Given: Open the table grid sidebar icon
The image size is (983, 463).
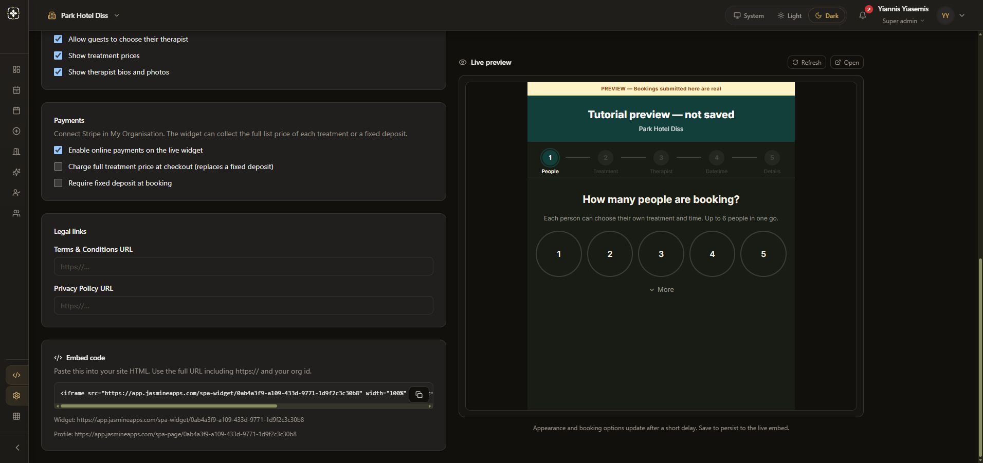Looking at the screenshot, I should (16, 416).
